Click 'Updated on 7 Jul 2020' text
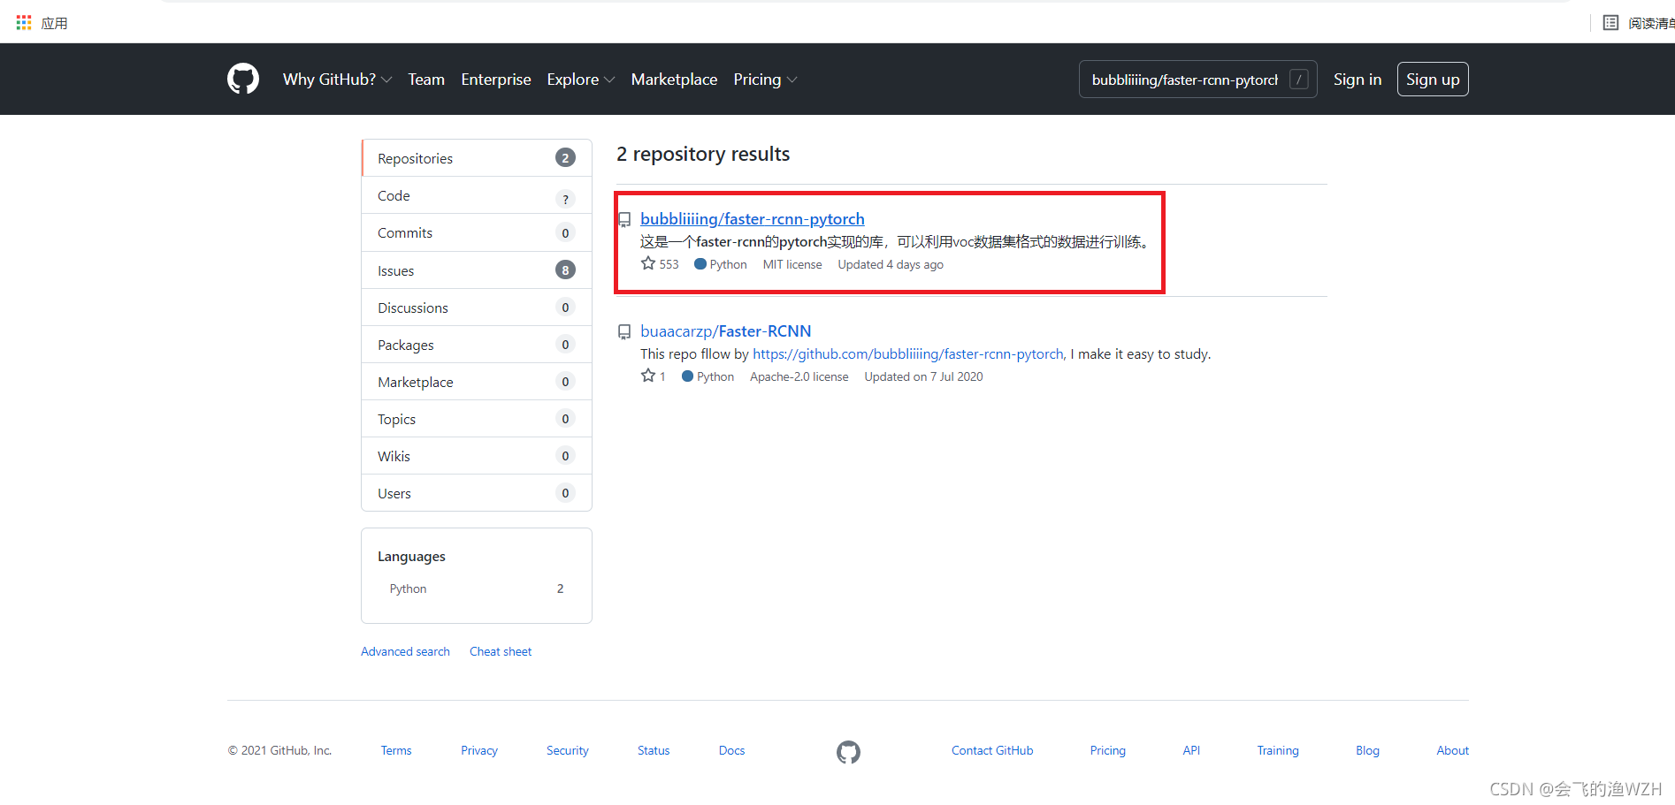Image resolution: width=1675 pixels, height=805 pixels. [x=923, y=376]
